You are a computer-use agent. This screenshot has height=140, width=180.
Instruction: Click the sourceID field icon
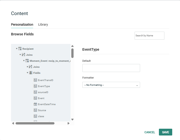35,92
